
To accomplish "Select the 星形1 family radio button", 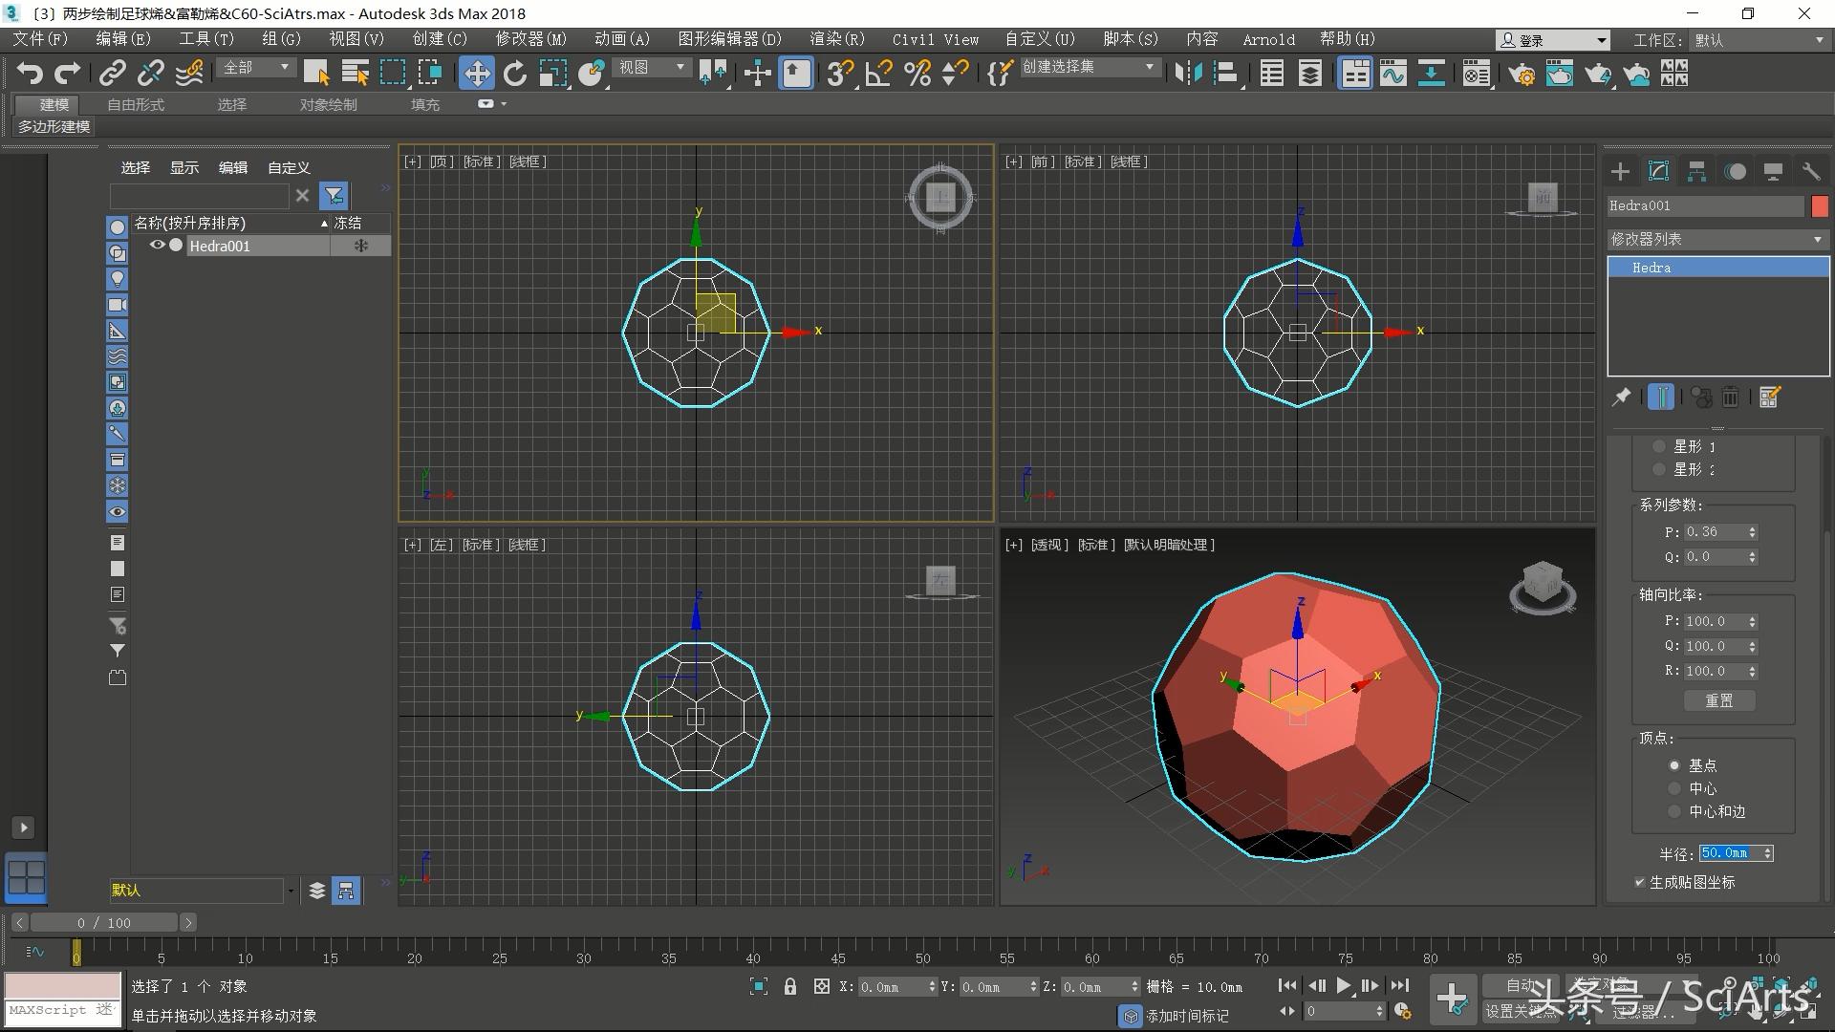I will point(1659,446).
